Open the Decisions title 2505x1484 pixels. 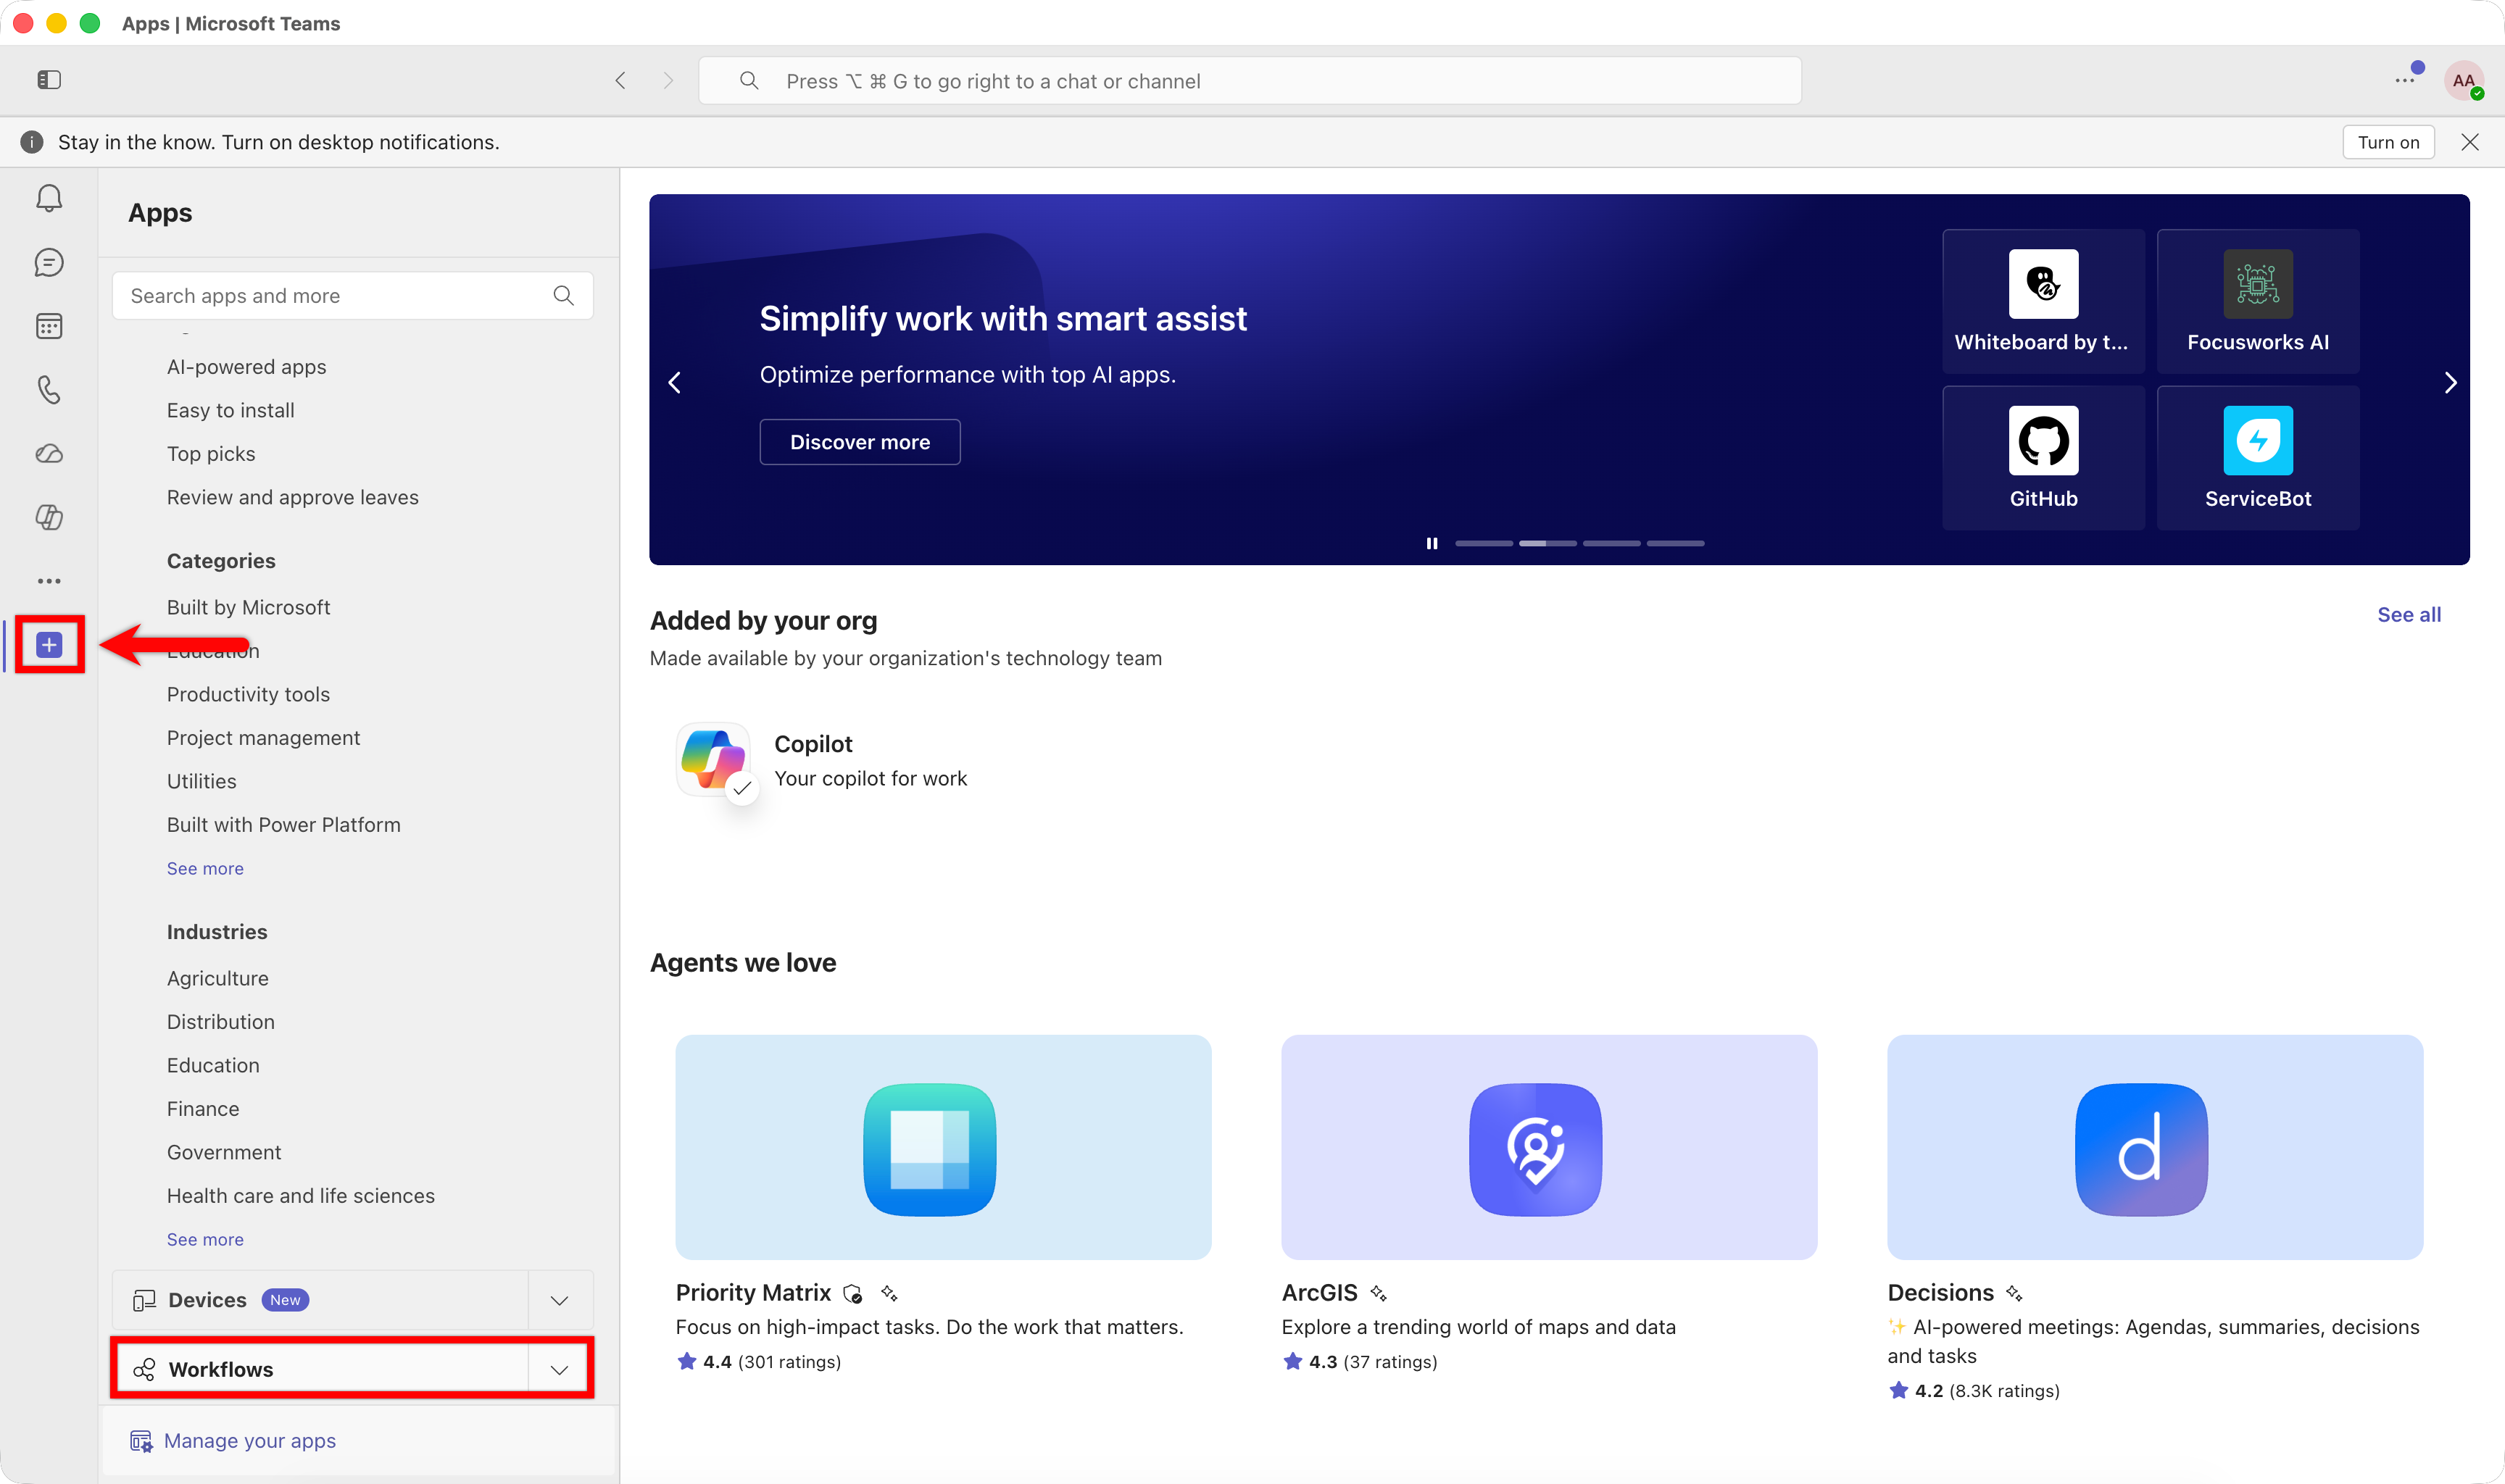(x=1940, y=1293)
